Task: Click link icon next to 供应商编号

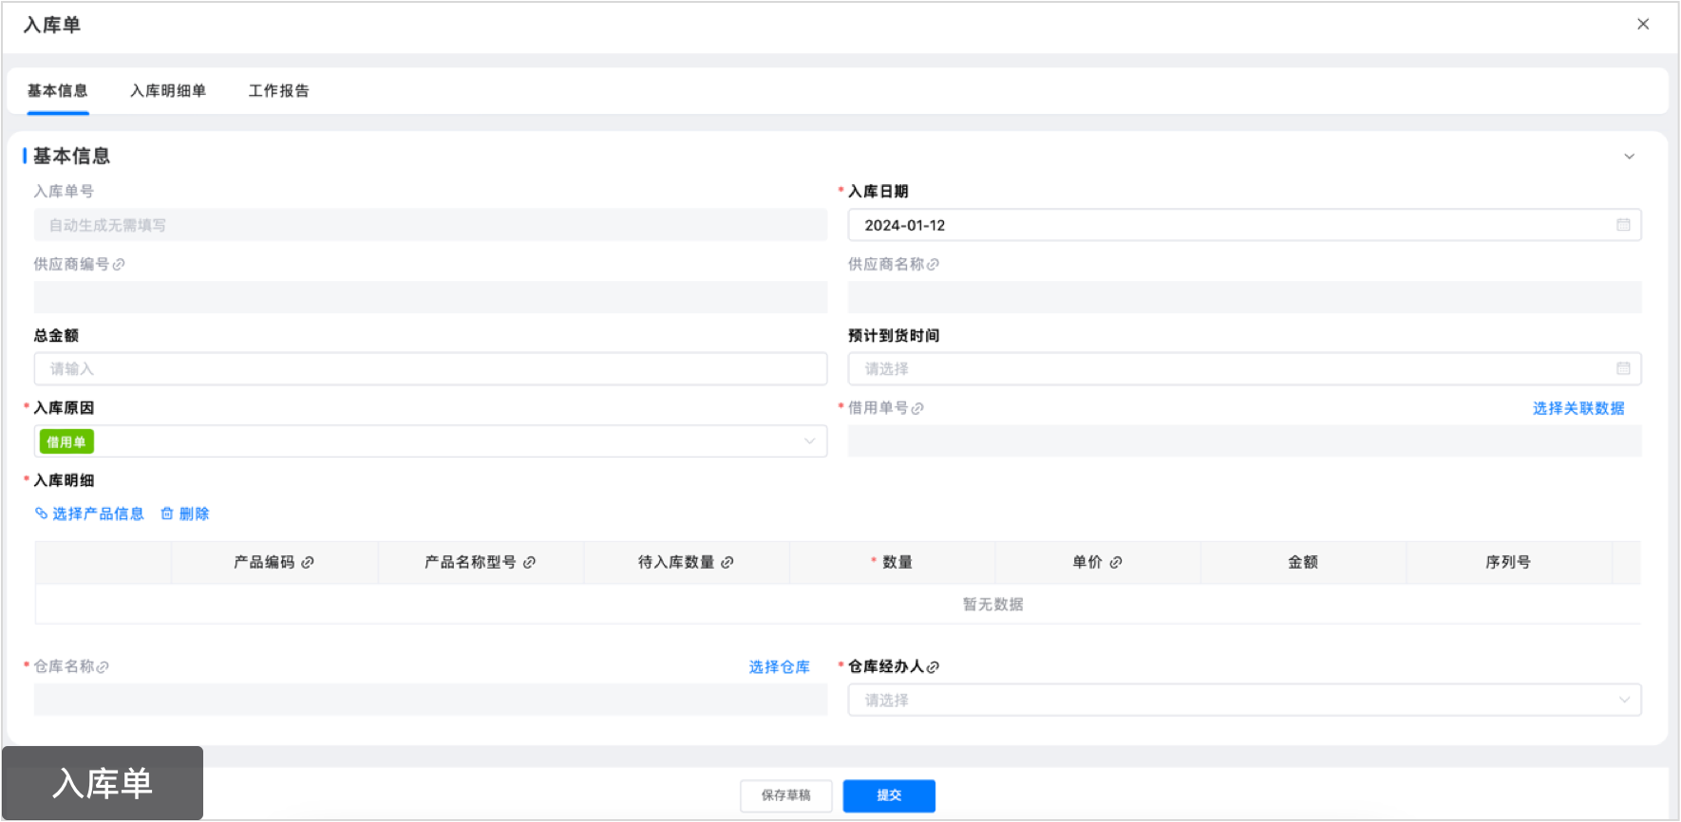Action: (119, 265)
